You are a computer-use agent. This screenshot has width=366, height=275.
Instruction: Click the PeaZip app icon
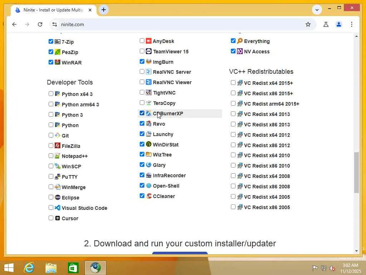pos(58,52)
